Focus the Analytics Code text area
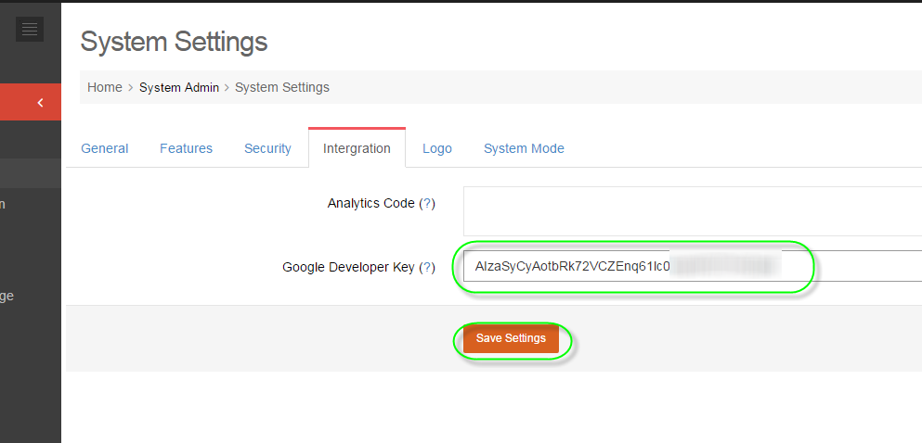Image resolution: width=922 pixels, height=443 pixels. (x=692, y=210)
